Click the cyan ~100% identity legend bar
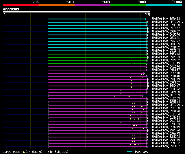The height and width of the screenshot is (154, 185). tap(164, 5)
